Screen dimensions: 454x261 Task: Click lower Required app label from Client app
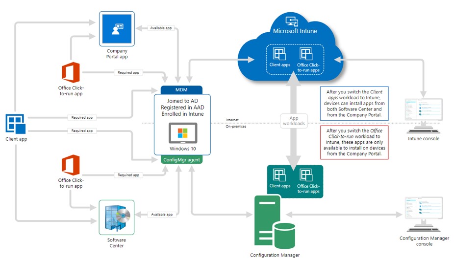82,131
